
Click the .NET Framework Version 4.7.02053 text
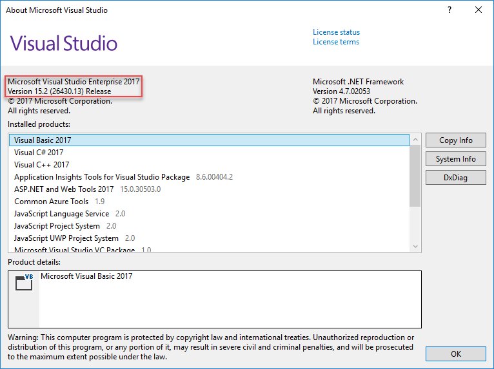(x=342, y=91)
